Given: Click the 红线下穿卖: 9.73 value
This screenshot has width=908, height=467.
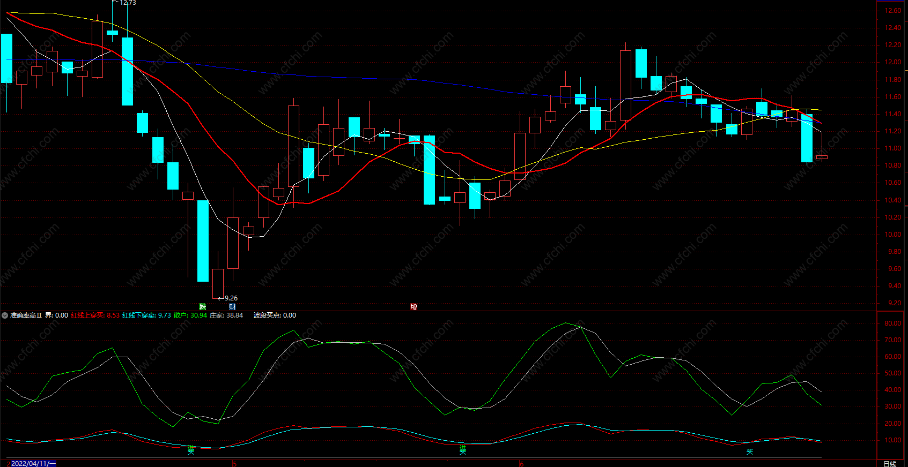Looking at the screenshot, I should [x=146, y=315].
